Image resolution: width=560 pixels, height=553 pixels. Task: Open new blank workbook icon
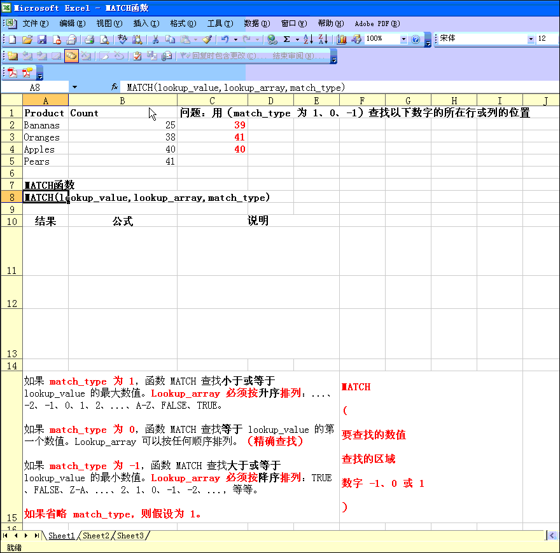point(13,39)
